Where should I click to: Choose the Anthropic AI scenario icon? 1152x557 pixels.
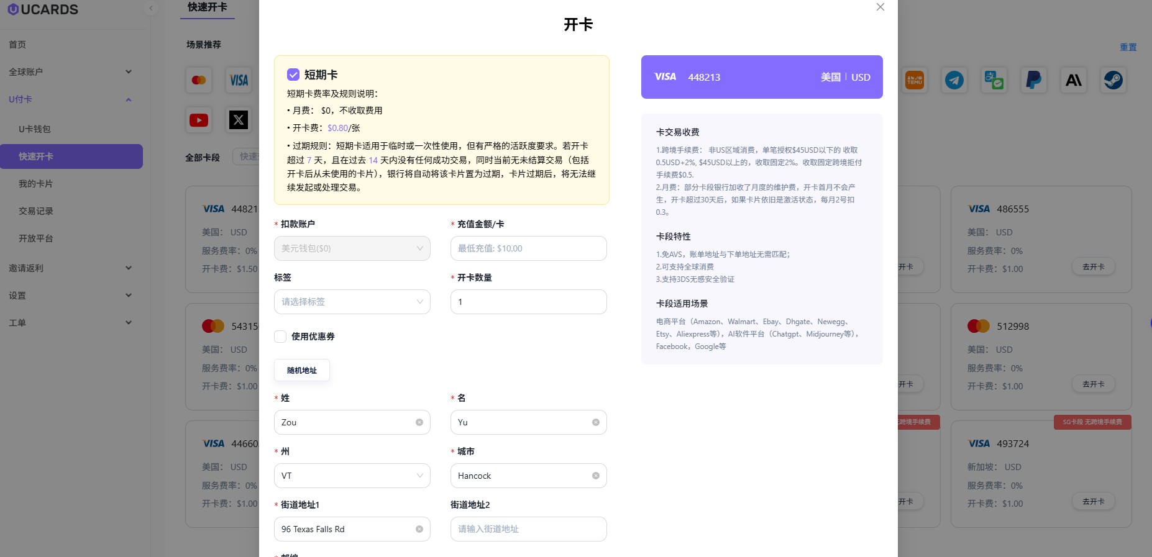click(x=1074, y=80)
